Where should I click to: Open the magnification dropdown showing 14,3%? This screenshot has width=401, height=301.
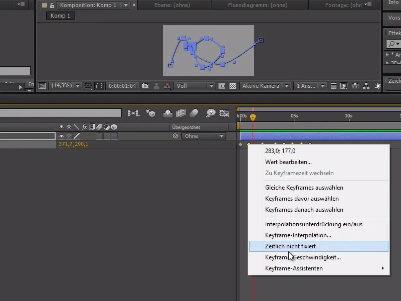coord(65,86)
